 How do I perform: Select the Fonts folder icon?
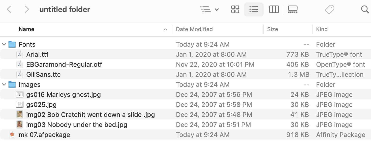coord(12,44)
